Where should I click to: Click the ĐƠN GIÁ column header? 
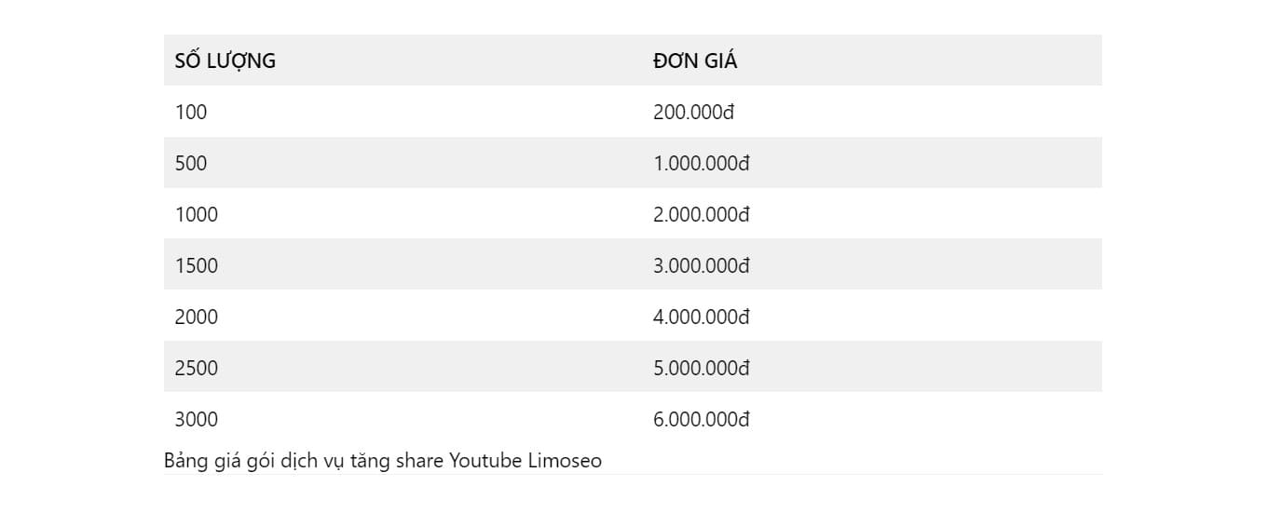[x=695, y=61]
